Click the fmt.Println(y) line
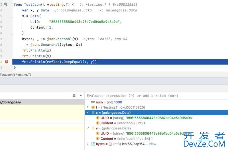 click(36, 56)
